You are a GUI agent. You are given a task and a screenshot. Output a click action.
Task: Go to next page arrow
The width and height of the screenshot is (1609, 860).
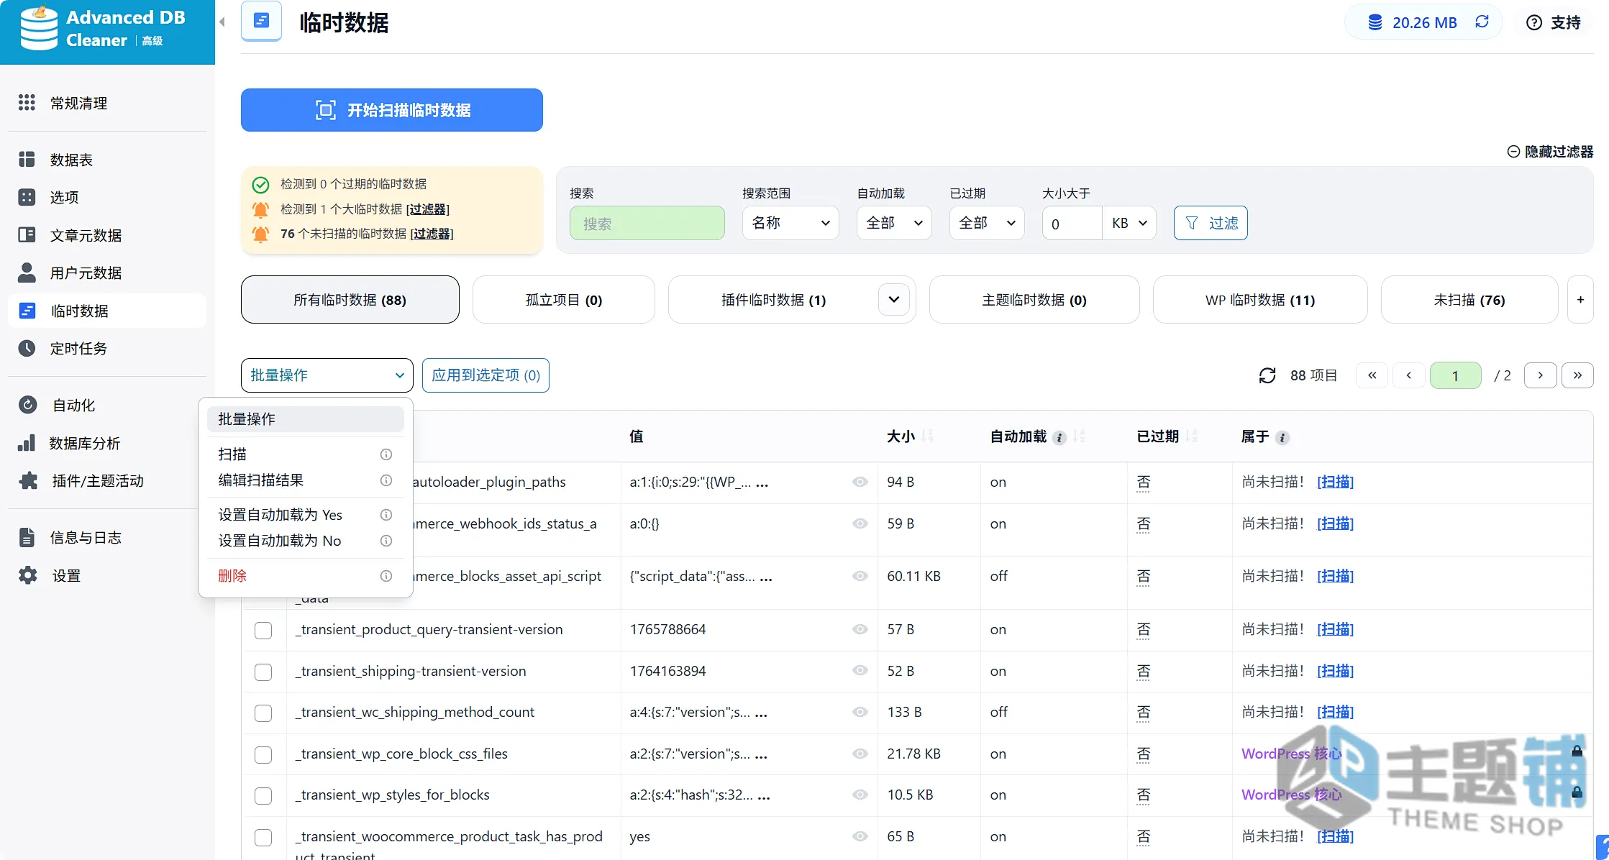coord(1540,375)
